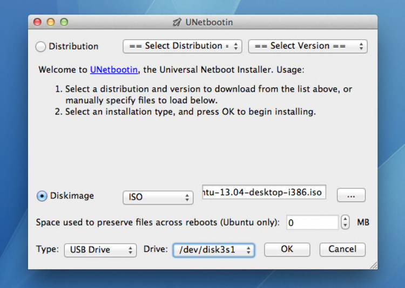Follow the UNetbootin hyperlink
Viewport: 405px width, 288px height.
point(113,70)
